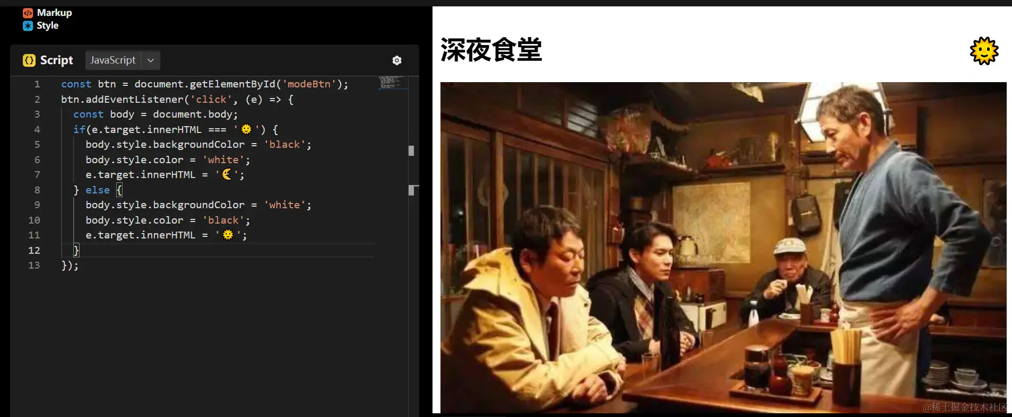Click the 'black' string on line 10
This screenshot has width=1012, height=417.
(x=223, y=220)
